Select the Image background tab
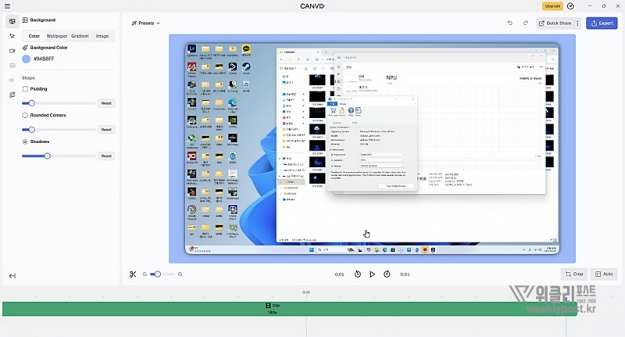 pos(102,36)
